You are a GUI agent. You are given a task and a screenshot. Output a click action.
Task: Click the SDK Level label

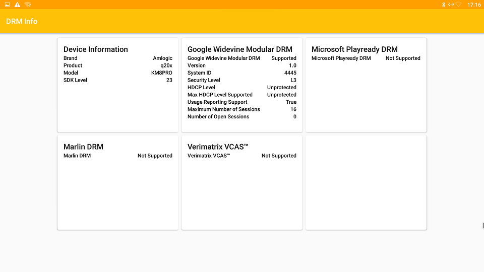coord(75,80)
